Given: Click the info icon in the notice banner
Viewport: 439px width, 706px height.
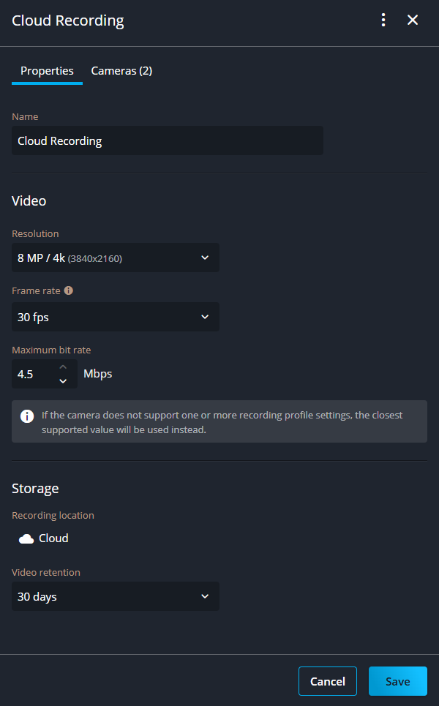Looking at the screenshot, I should pos(27,416).
